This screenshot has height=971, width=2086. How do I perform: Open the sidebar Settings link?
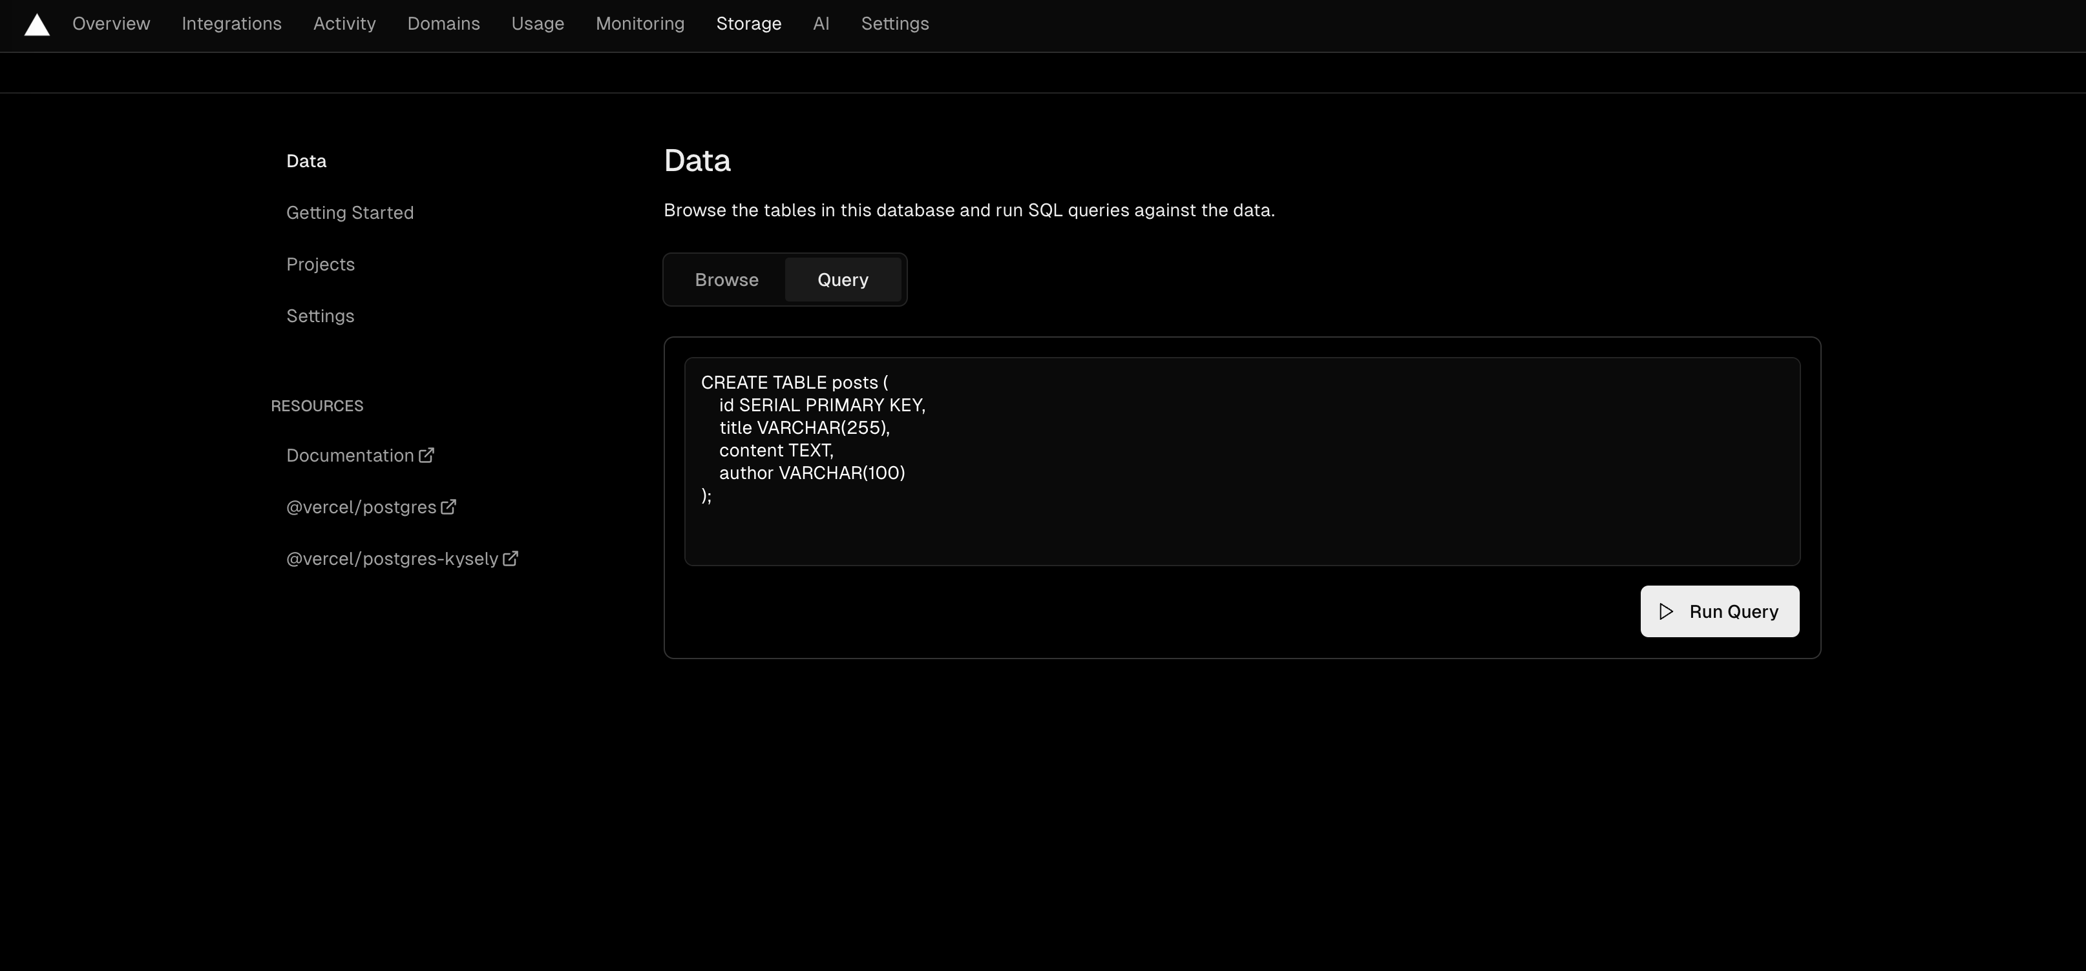point(320,316)
